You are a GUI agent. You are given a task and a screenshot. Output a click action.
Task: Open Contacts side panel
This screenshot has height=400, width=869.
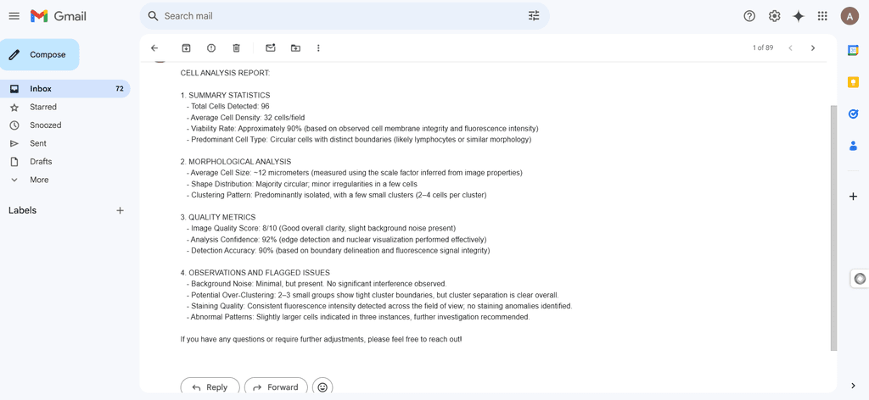coord(853,146)
